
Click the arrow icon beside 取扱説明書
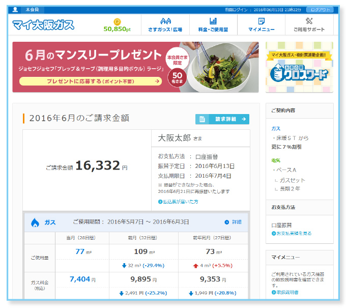tap(274, 292)
